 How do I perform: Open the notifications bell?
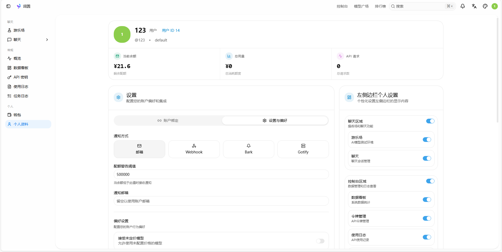point(463,6)
